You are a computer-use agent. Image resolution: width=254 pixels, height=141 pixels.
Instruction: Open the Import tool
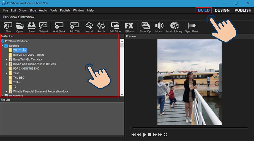pos(89,28)
